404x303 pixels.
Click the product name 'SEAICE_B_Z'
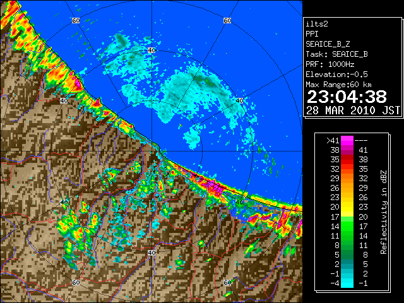click(328, 44)
